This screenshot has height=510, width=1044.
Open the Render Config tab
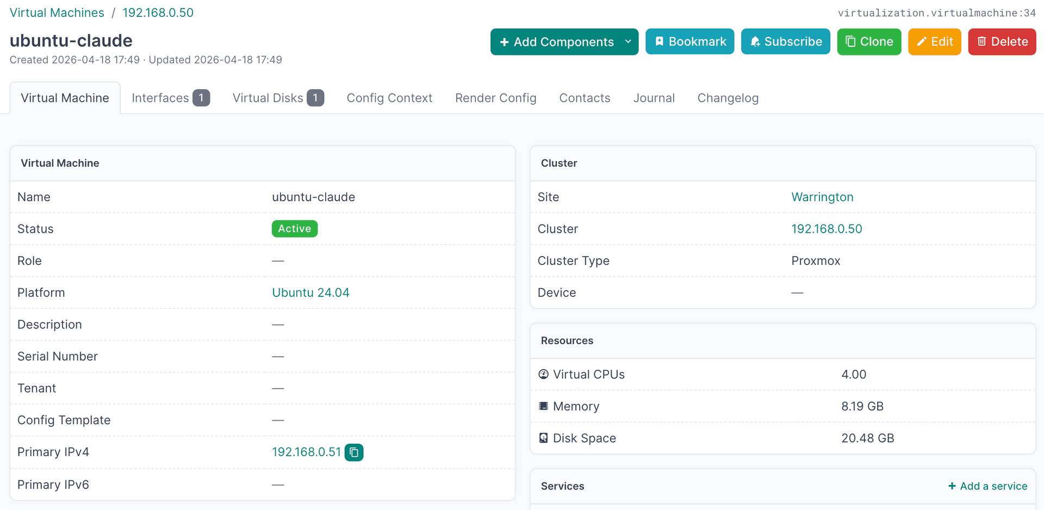coord(496,98)
